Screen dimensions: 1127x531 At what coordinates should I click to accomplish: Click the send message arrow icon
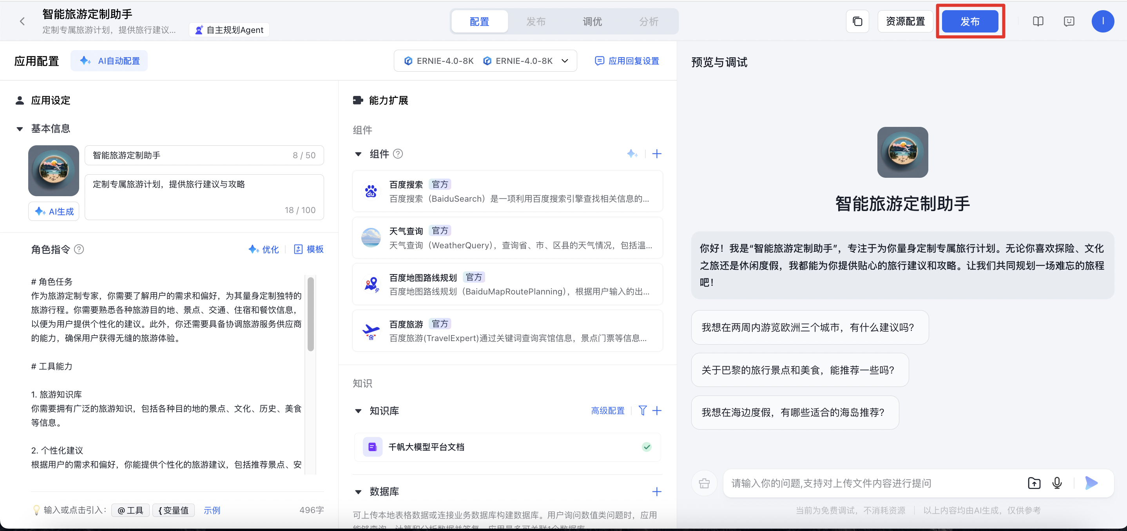click(x=1092, y=483)
